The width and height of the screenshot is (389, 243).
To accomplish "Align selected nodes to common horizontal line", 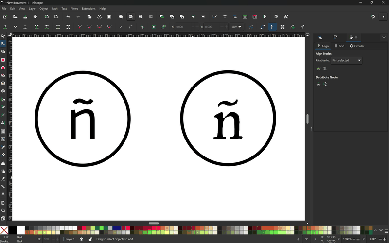I will tap(319, 69).
